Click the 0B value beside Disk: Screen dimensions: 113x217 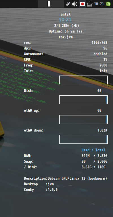pos(99,91)
